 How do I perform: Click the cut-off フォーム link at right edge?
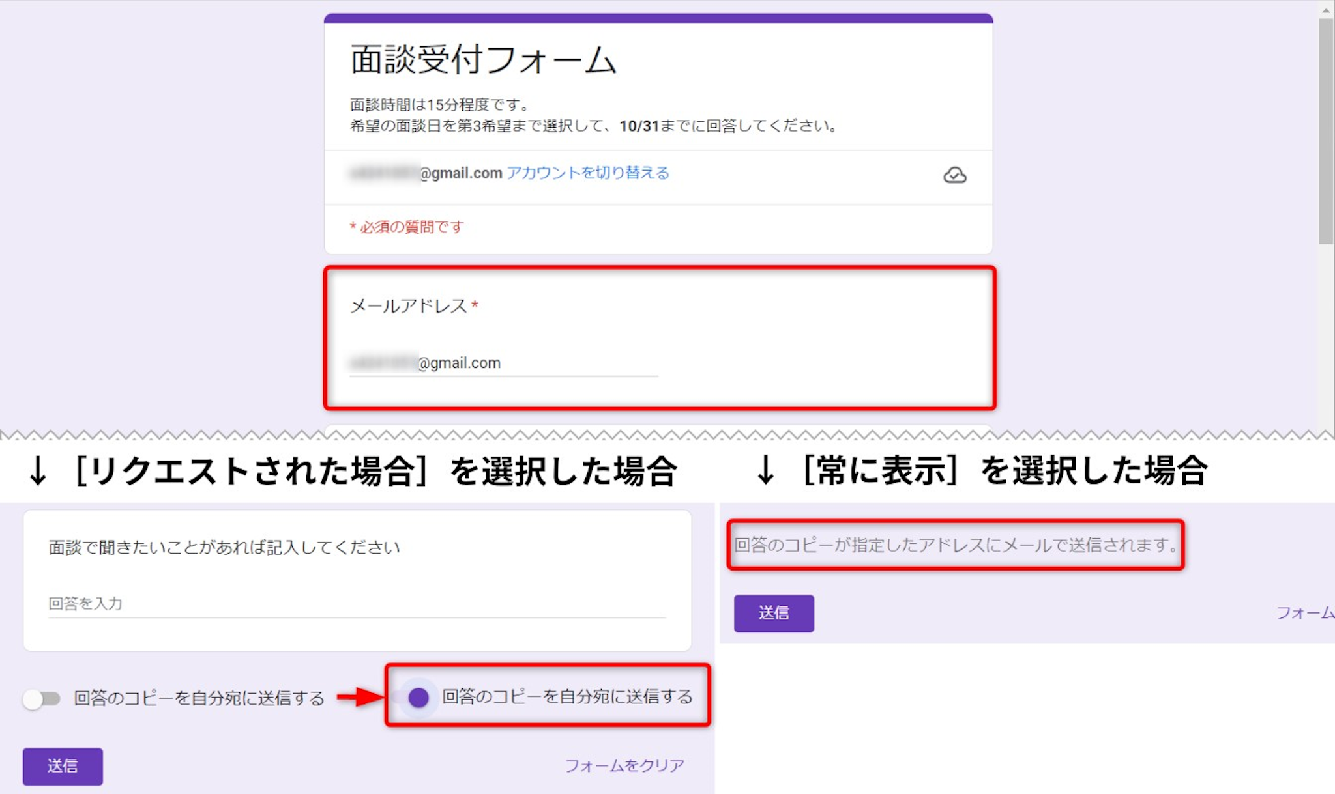1305,613
